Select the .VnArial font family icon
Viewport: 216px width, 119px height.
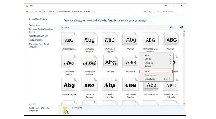(130, 39)
